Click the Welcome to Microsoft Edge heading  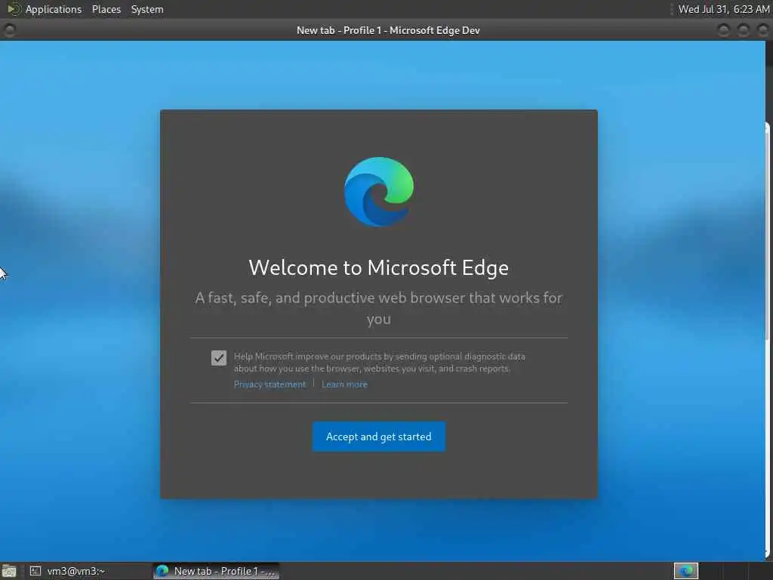(379, 268)
